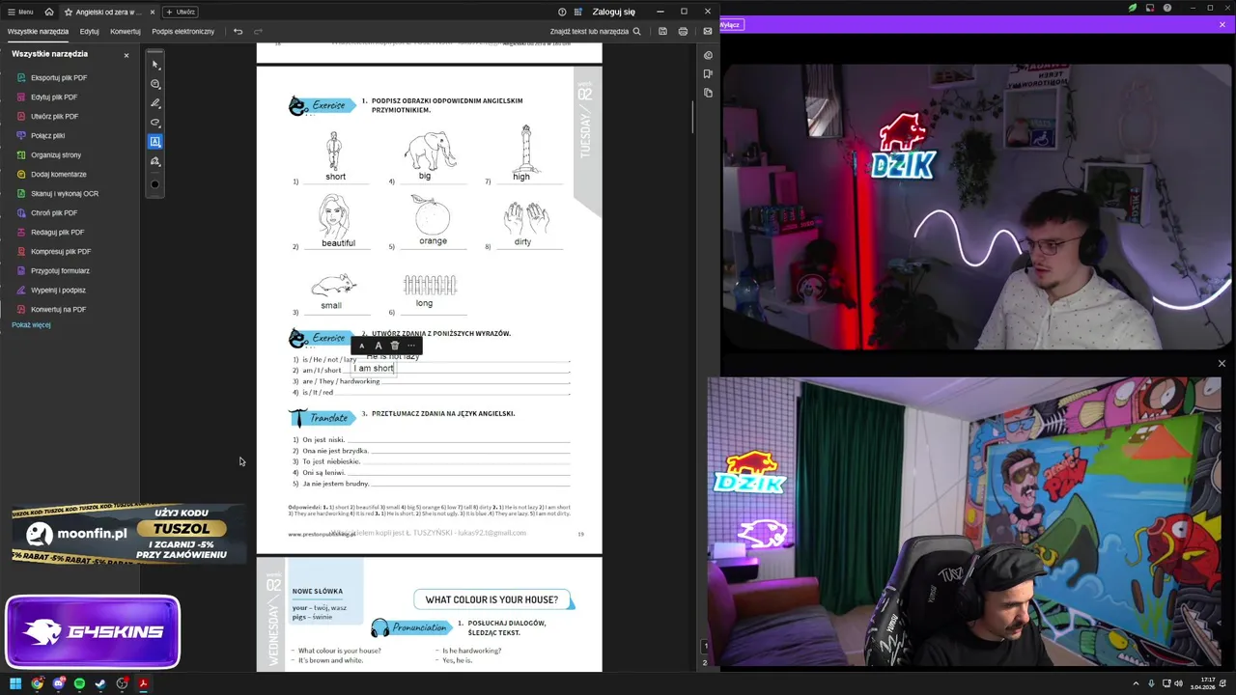The width and height of the screenshot is (1236, 695).
Task: Click the Utwórz create button
Action: (x=180, y=12)
